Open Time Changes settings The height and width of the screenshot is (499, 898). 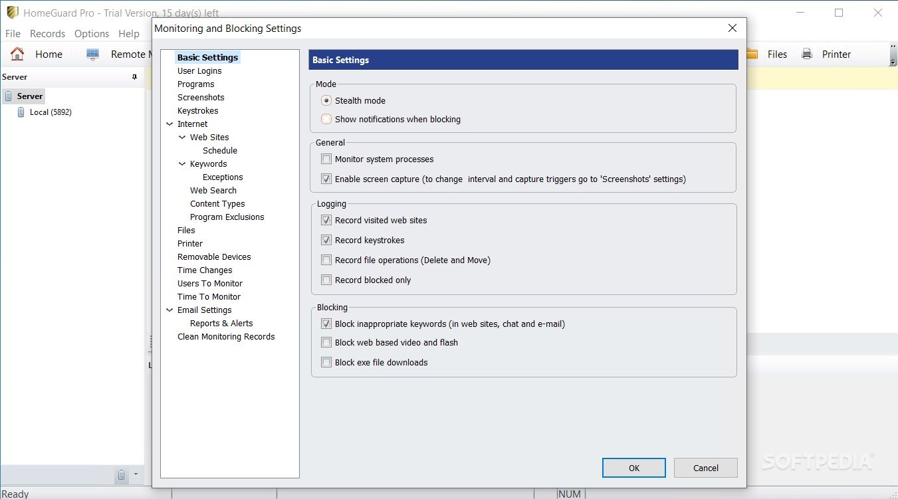coord(205,270)
